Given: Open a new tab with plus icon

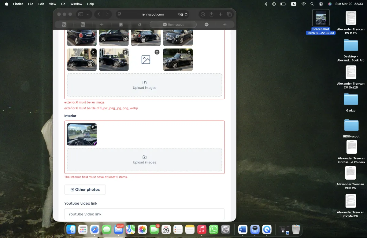Looking at the screenshot, I should (220, 14).
